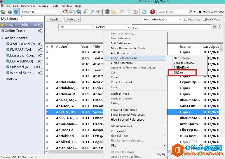This screenshot has width=225, height=159.
Task: Toggle read status dot for Ablin, J. N. row
Action: point(47,118)
